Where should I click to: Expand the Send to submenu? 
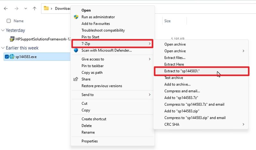[x=149, y=95]
